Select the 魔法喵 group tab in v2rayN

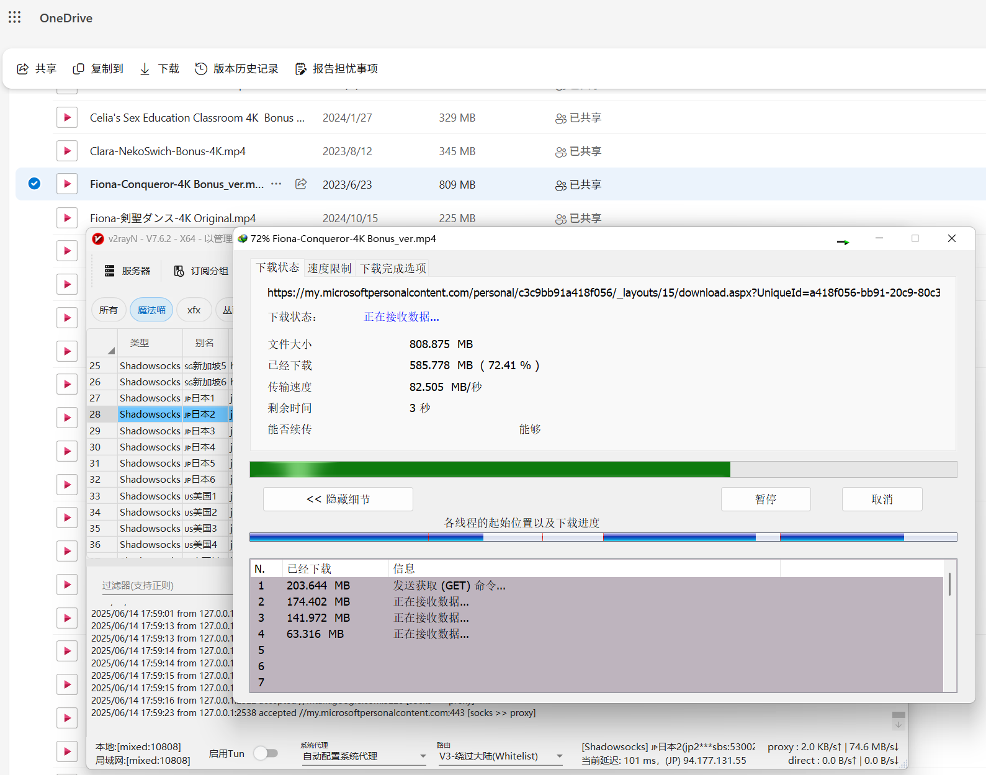(151, 310)
